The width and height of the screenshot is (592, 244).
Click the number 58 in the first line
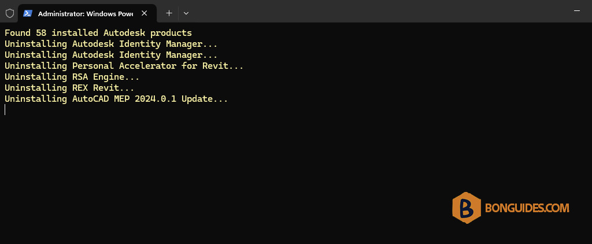click(41, 33)
